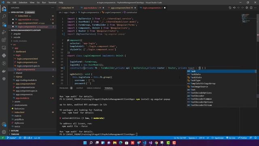Click the Go Live status bar button

231,138
